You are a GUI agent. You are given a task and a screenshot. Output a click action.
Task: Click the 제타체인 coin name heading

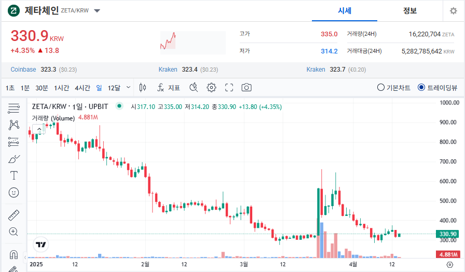click(x=42, y=11)
